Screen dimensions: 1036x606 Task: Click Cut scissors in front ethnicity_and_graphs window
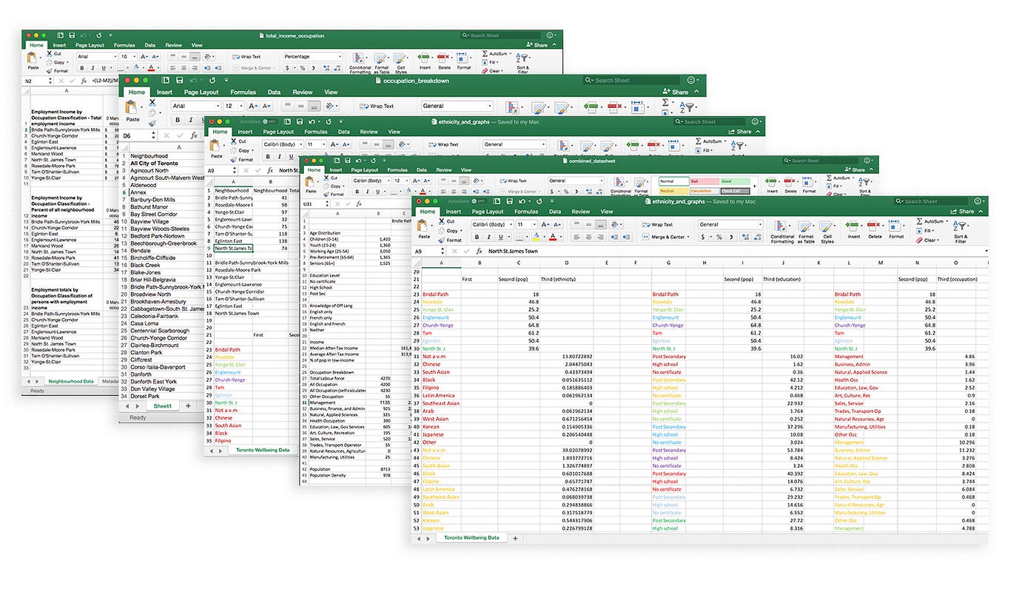pos(442,221)
